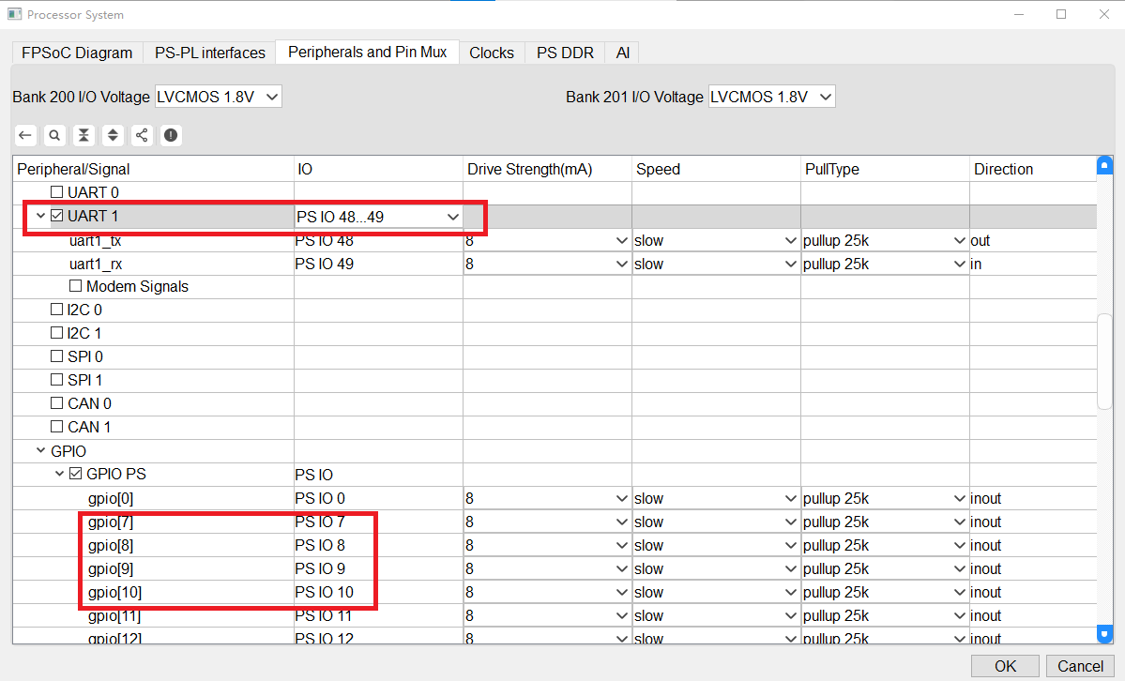This screenshot has width=1125, height=681.
Task: Collapse the GPIO PS node
Action: (x=59, y=474)
